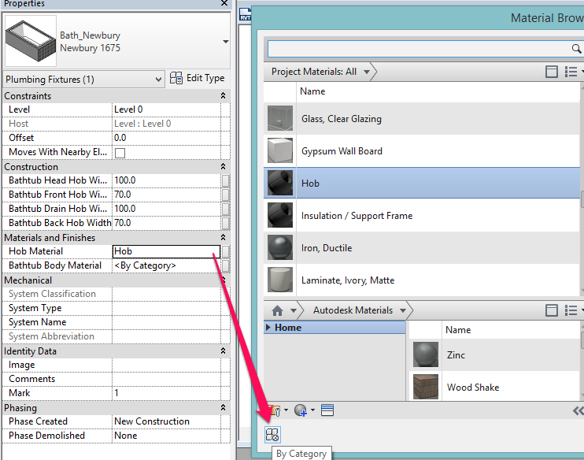This screenshot has height=460, width=584.
Task: Click associate parameter button for Bathtub Back Hob Width
Action: point(226,223)
